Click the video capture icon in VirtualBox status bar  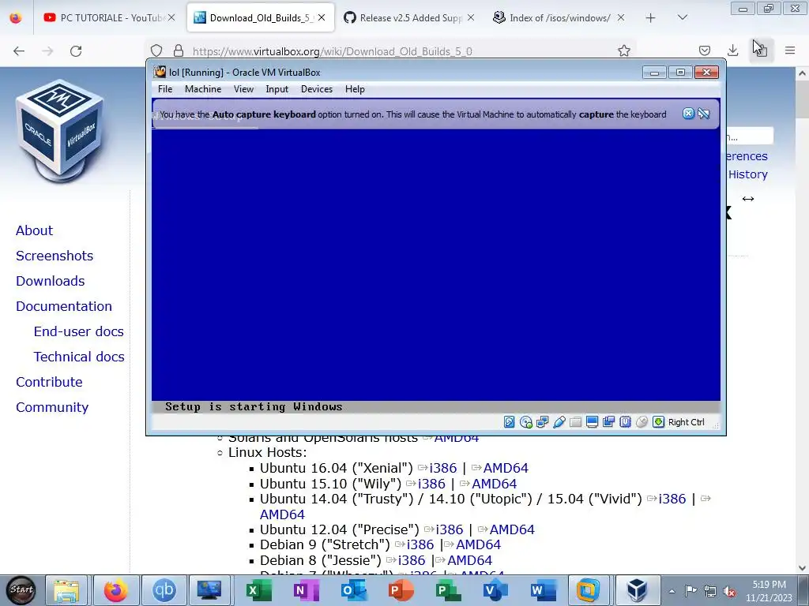[608, 422]
